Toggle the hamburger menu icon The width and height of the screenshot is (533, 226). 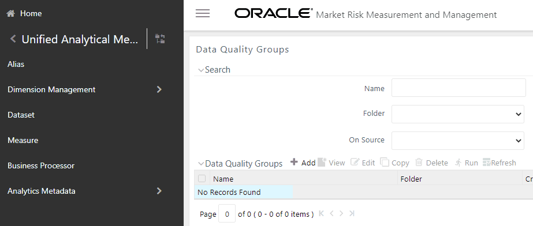[x=203, y=13]
